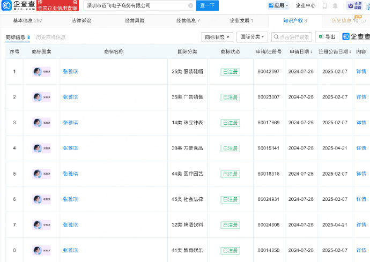Open the 国际分类 filter dropdown

click(x=252, y=37)
